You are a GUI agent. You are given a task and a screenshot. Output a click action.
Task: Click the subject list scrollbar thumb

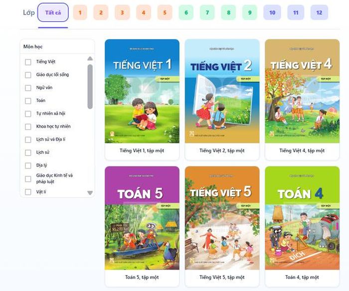pos(90,87)
